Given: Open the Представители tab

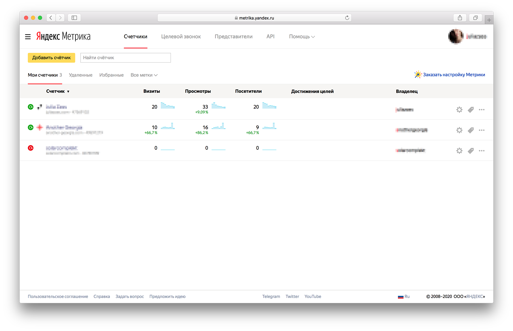Looking at the screenshot, I should tap(234, 36).
